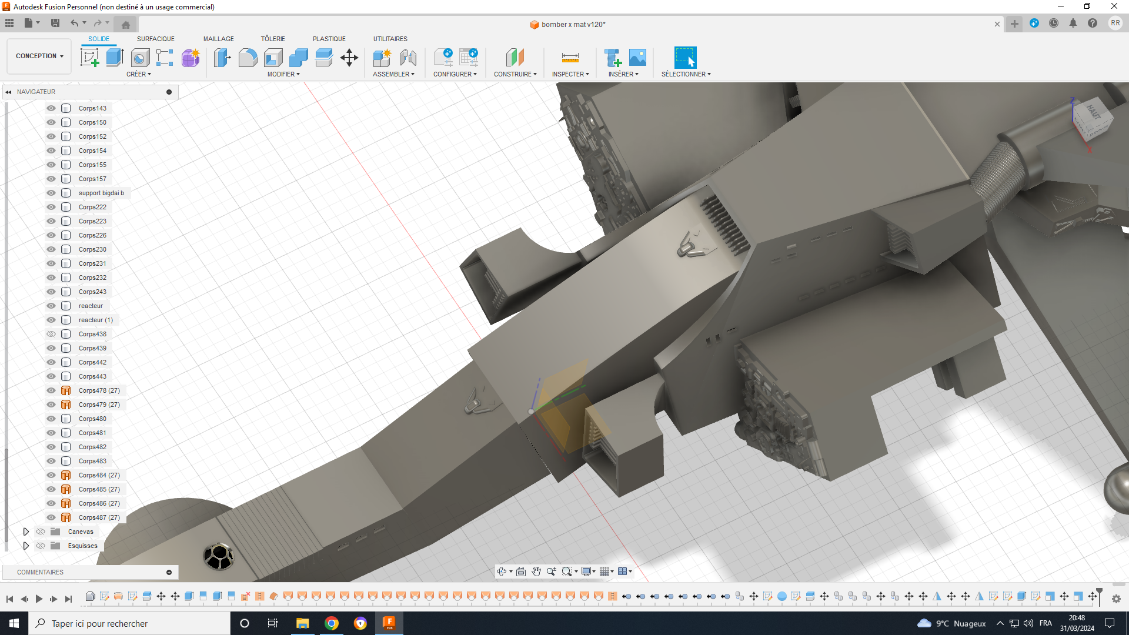Screen dimensions: 1129x635
Task: Click the Fillet tool in Modifier group
Action: (x=248, y=58)
